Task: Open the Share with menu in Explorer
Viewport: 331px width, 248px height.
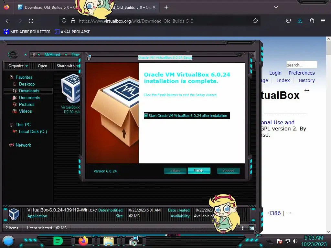Action: click(x=67, y=66)
